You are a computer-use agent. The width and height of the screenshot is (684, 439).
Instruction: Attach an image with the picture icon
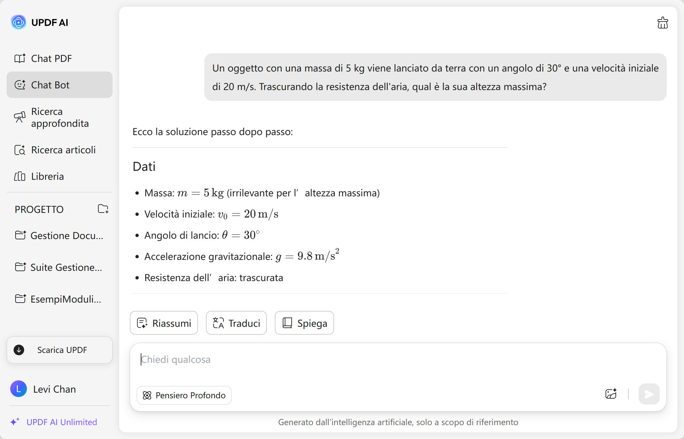tap(611, 394)
